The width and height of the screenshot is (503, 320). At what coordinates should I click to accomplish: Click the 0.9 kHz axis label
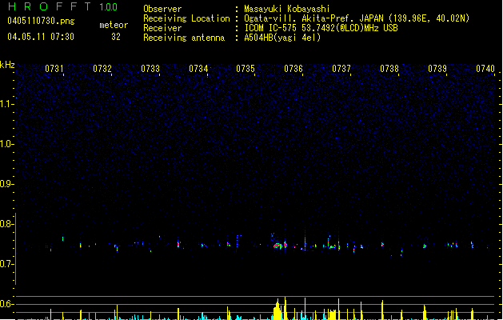pyautogui.click(x=7, y=184)
